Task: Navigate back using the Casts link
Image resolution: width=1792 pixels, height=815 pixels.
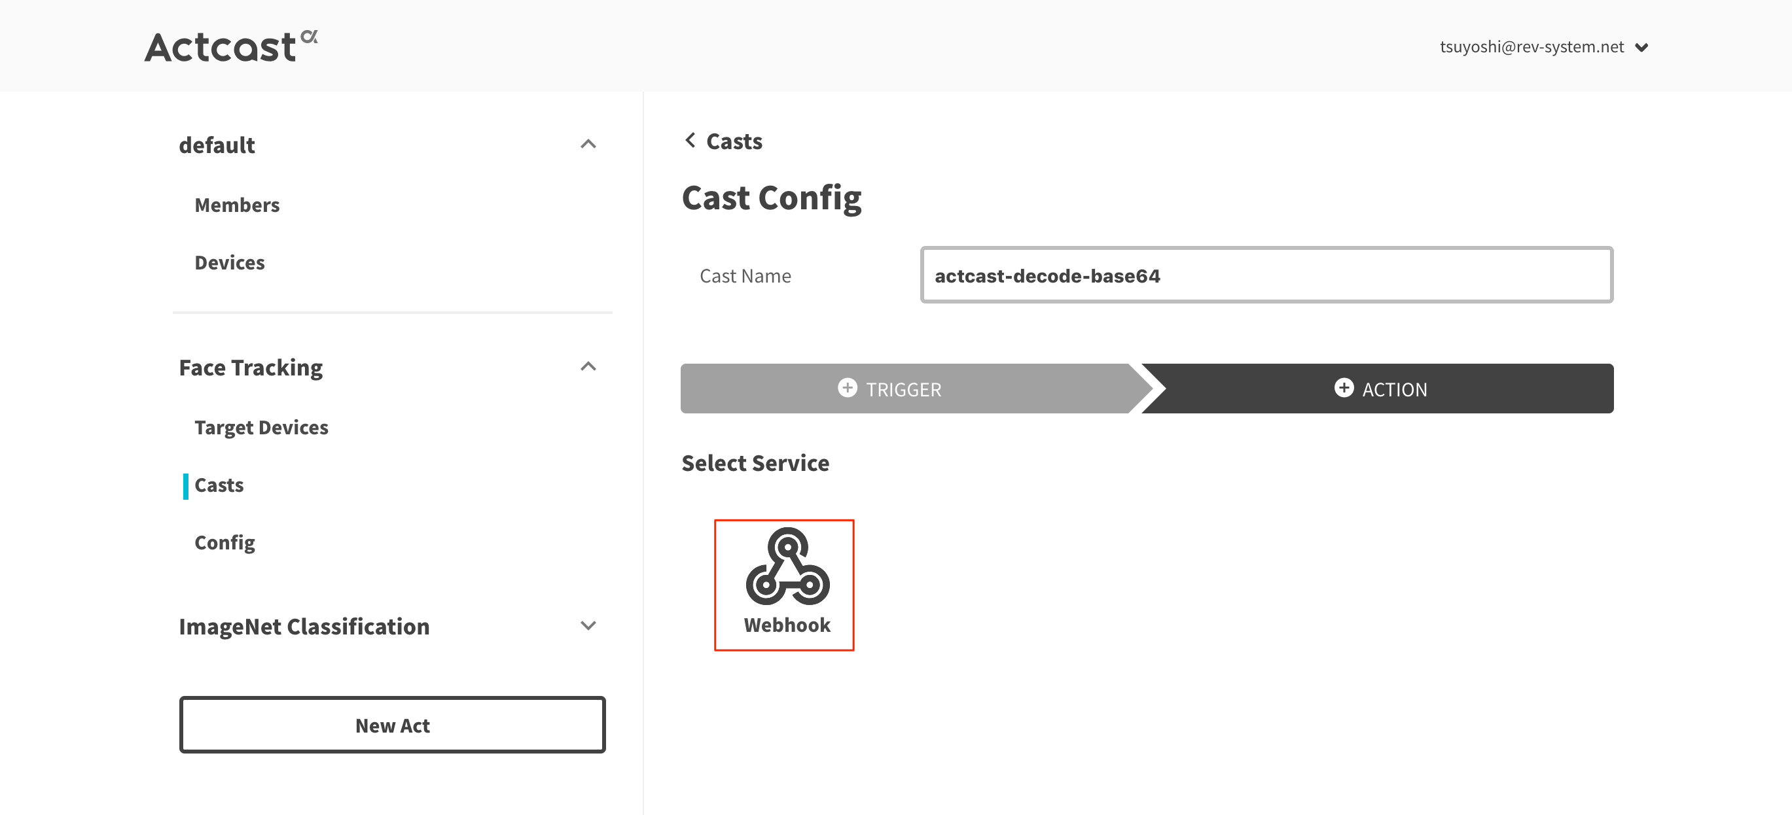Action: pyautogui.click(x=734, y=141)
